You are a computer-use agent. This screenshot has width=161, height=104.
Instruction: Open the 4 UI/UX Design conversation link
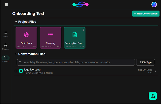point(38,73)
